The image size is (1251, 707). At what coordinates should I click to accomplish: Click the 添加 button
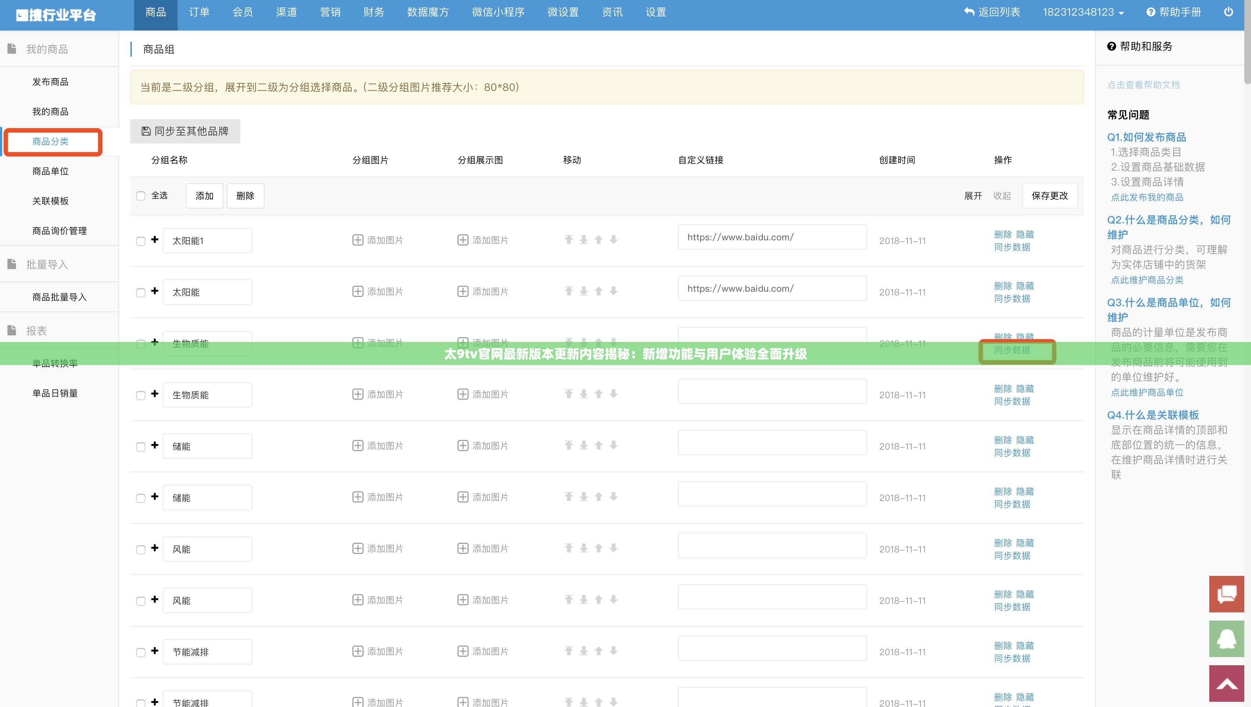coord(205,196)
